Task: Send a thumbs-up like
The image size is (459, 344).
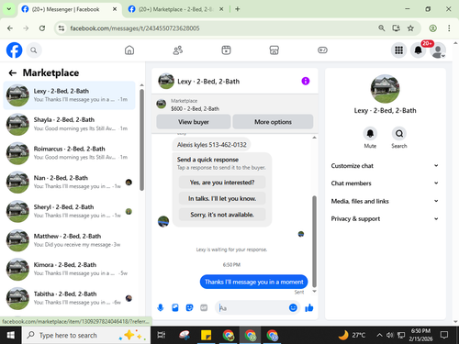Action: tap(309, 307)
